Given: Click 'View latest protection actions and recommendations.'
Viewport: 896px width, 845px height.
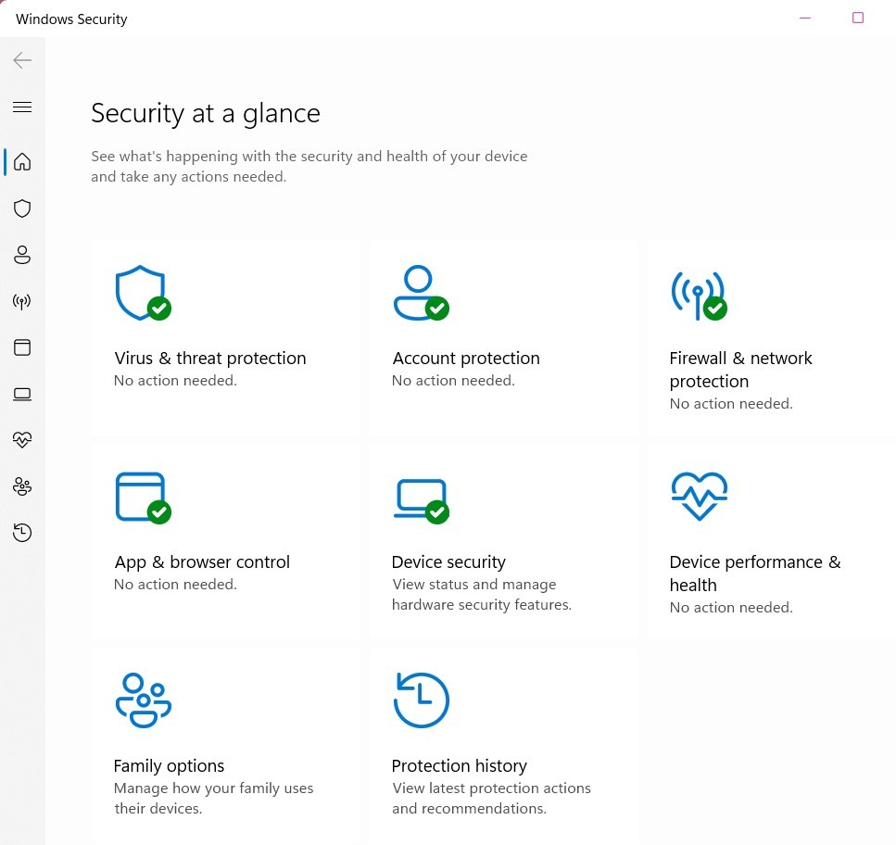Looking at the screenshot, I should click(491, 799).
